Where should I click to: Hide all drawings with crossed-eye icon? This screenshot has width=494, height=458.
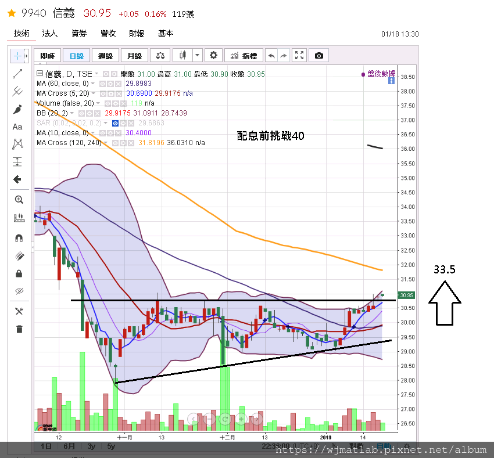pos(19,291)
